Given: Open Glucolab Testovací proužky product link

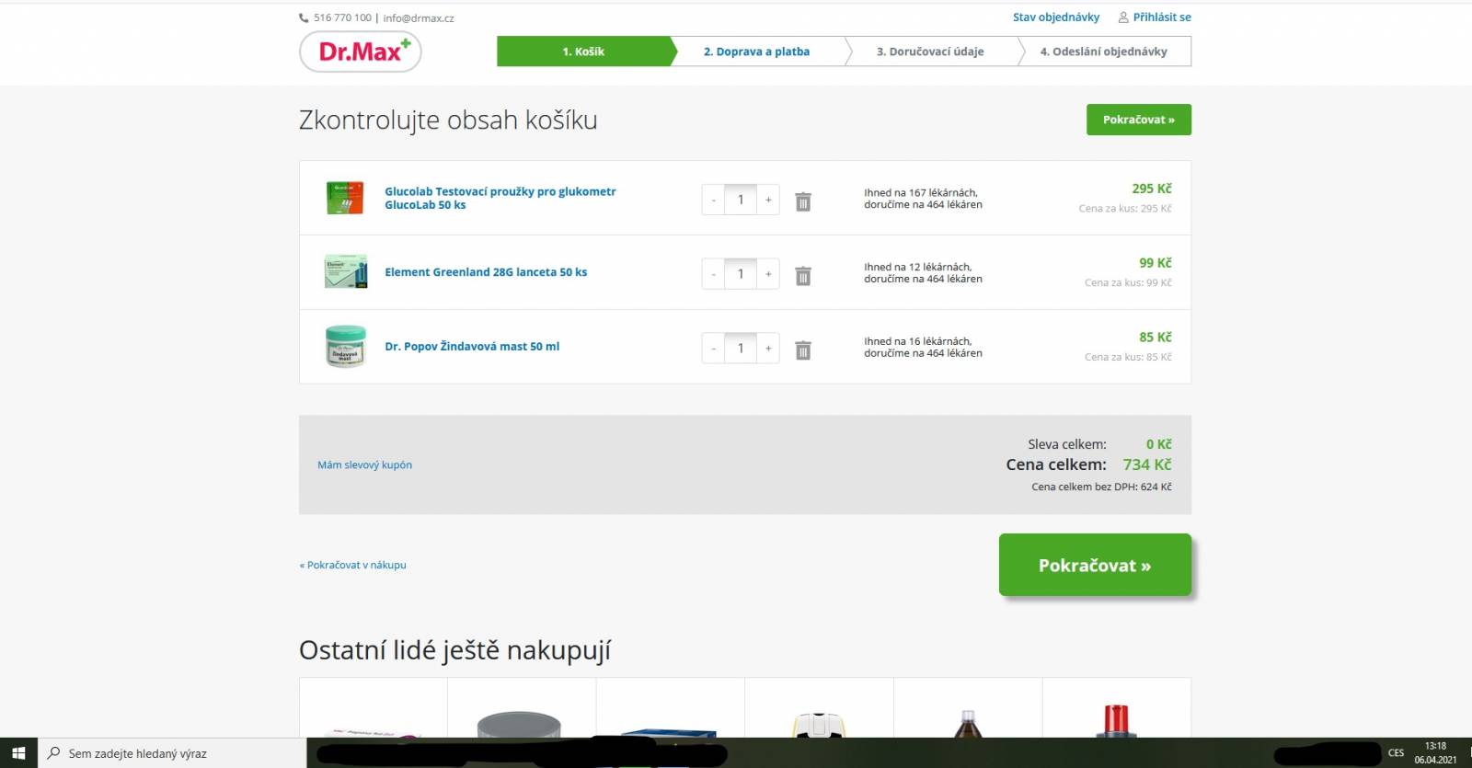Looking at the screenshot, I should tap(500, 199).
